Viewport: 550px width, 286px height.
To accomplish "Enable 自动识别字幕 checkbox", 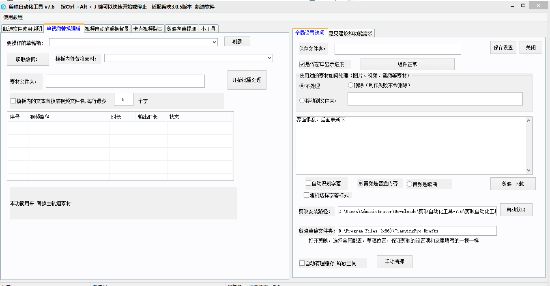I will [309, 183].
